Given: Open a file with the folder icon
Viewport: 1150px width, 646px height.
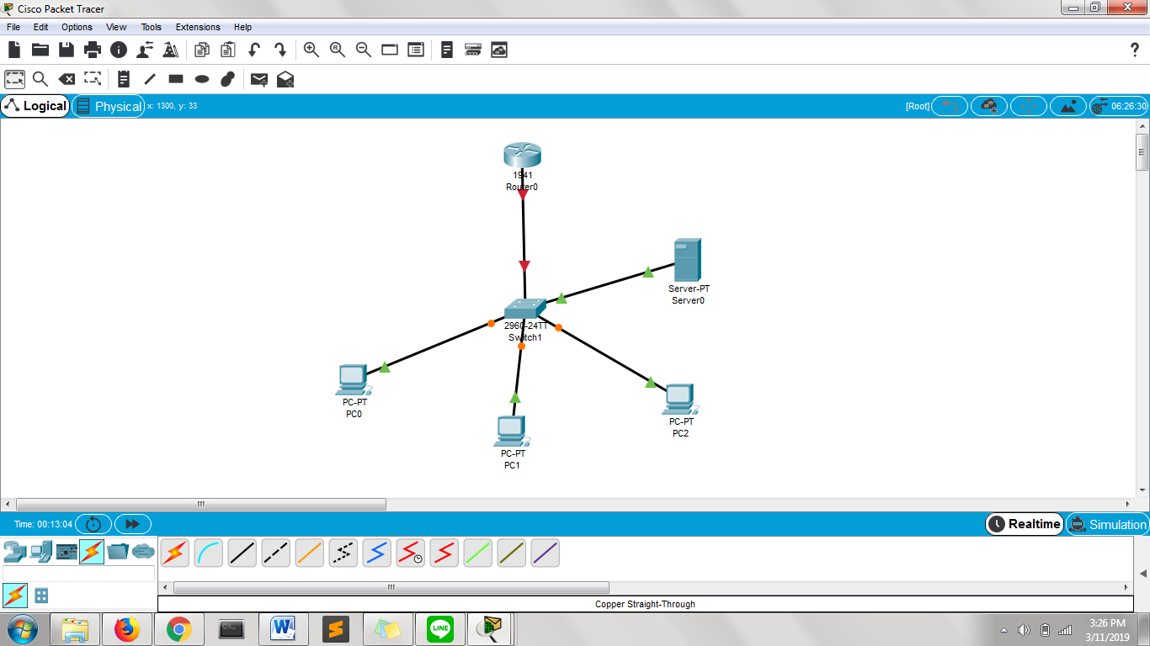Looking at the screenshot, I should pyautogui.click(x=40, y=50).
